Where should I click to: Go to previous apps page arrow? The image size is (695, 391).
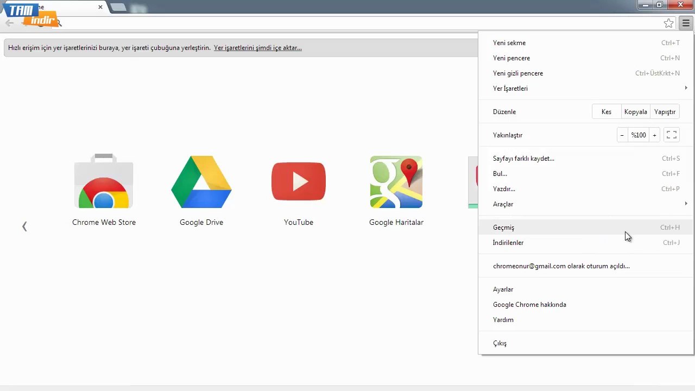click(x=24, y=226)
